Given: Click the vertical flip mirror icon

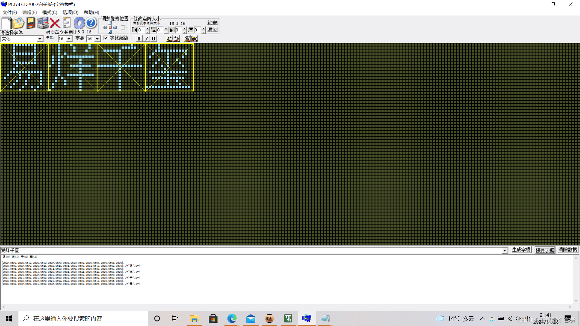Looking at the screenshot, I should [x=194, y=39].
